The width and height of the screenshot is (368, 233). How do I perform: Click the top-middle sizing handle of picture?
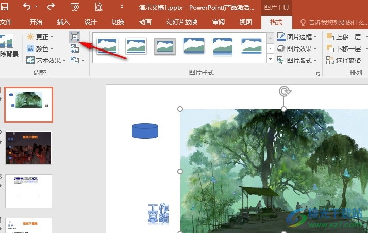pyautogui.click(x=283, y=109)
